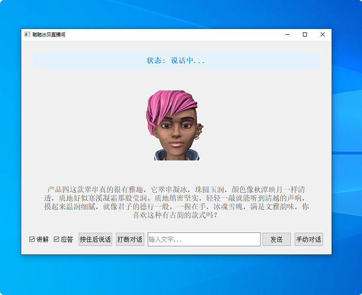Focus the 输入文字 text input field
This screenshot has height=295, width=362.
[204, 240]
